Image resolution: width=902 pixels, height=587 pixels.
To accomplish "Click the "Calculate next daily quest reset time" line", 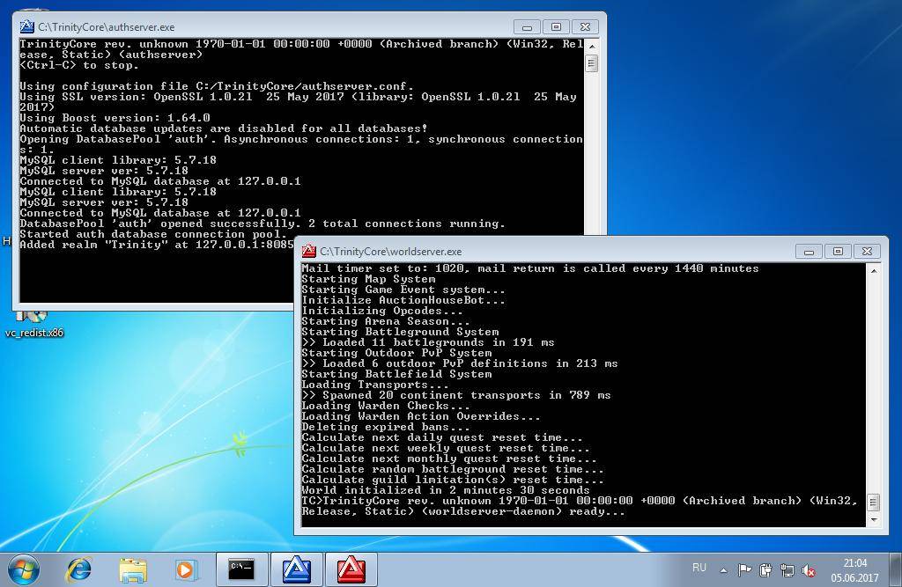I will [x=442, y=437].
